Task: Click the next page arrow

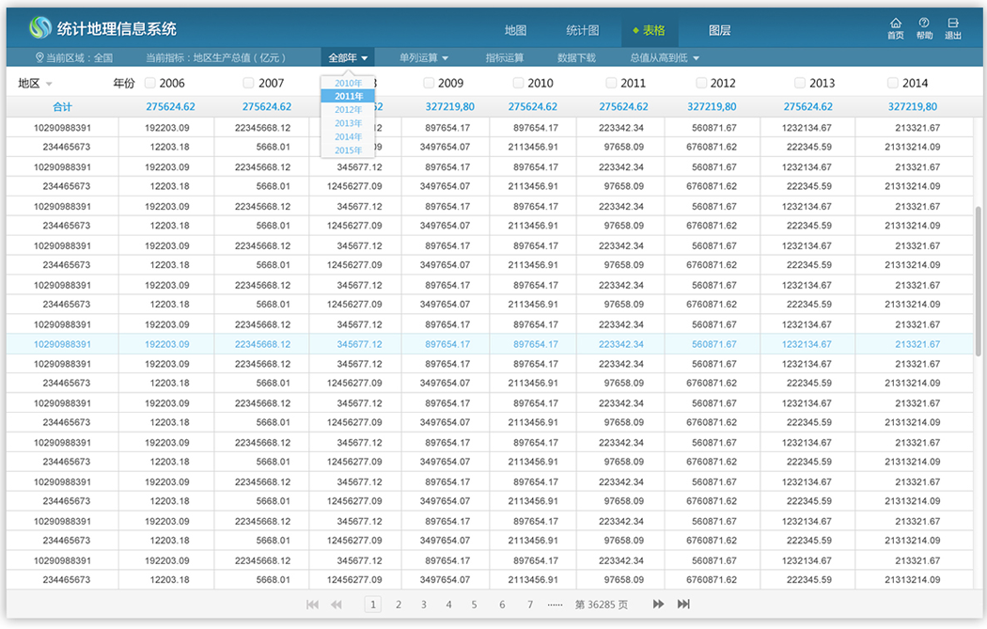Action: tap(658, 605)
